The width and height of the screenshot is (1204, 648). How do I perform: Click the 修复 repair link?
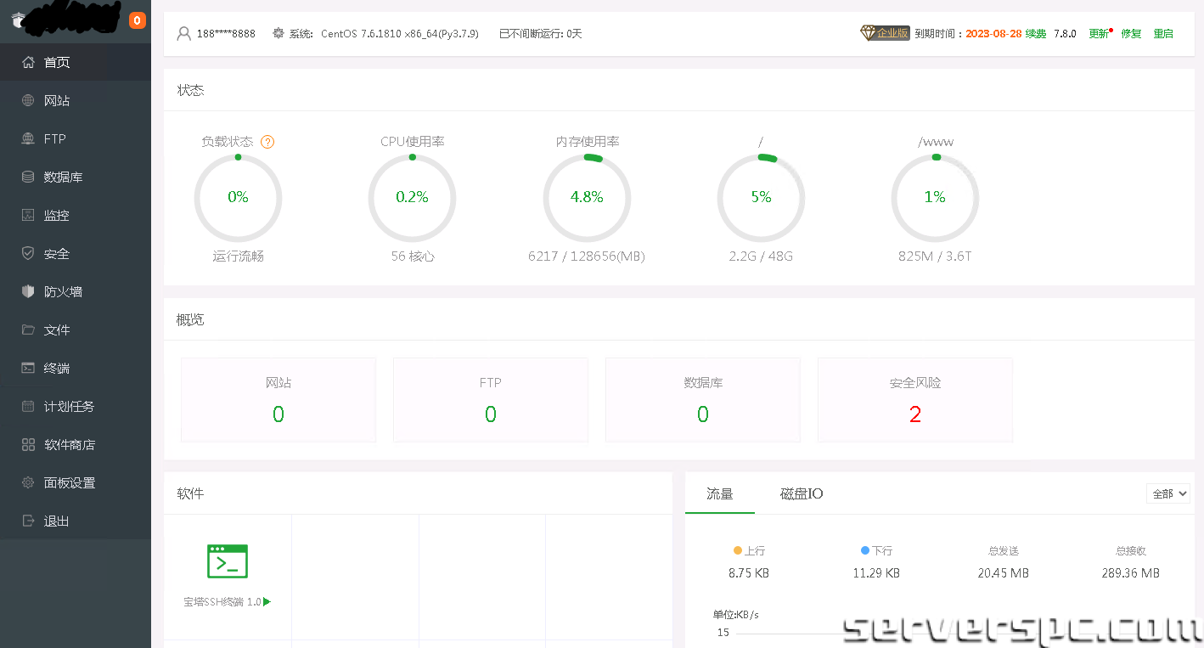(1131, 34)
